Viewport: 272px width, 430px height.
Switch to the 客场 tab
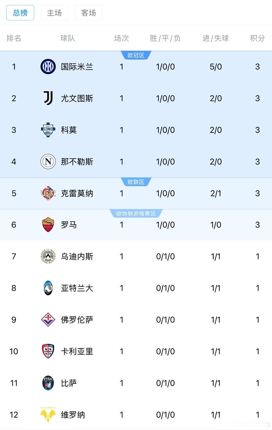pyautogui.click(x=89, y=13)
